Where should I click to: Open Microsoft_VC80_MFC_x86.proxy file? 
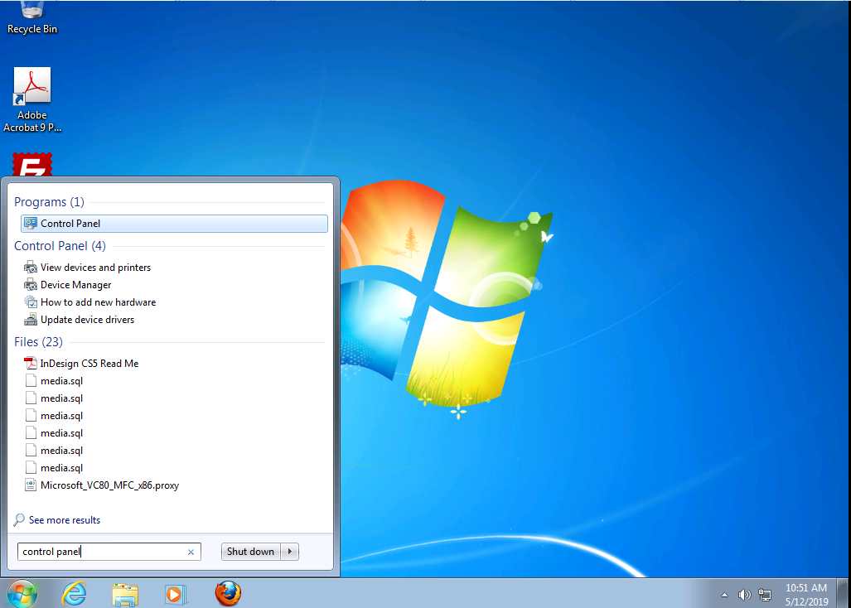coord(109,485)
